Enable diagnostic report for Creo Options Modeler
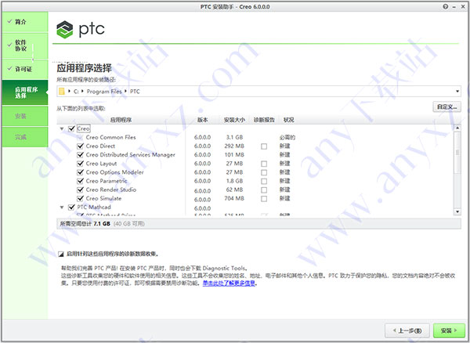This screenshot has width=470, height=343. click(x=264, y=172)
